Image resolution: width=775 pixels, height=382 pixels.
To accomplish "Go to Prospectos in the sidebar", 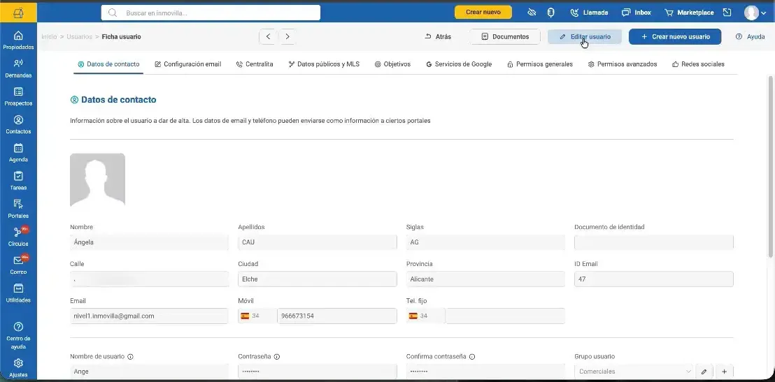I will pos(18,96).
